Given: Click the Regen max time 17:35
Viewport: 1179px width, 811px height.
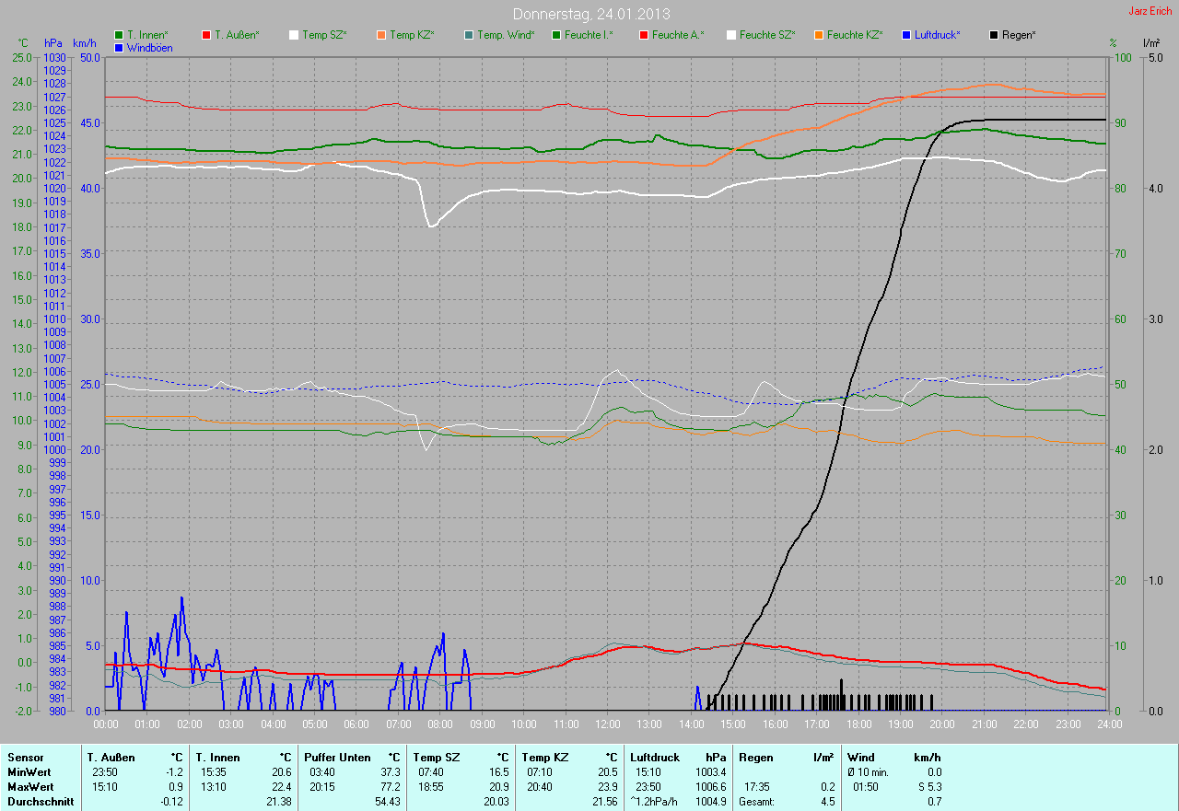Looking at the screenshot, I should tap(757, 787).
